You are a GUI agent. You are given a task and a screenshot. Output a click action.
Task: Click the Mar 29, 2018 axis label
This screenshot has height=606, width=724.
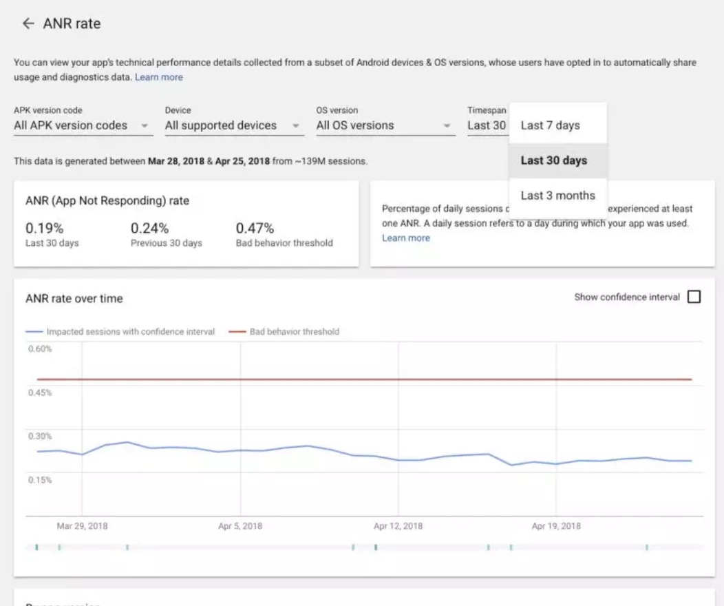(82, 526)
